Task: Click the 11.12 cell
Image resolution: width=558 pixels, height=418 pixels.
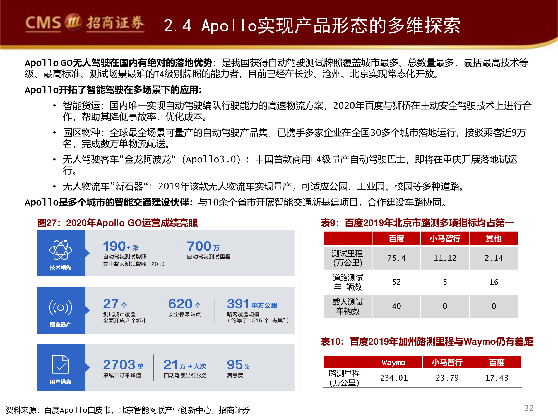Action: (445, 258)
